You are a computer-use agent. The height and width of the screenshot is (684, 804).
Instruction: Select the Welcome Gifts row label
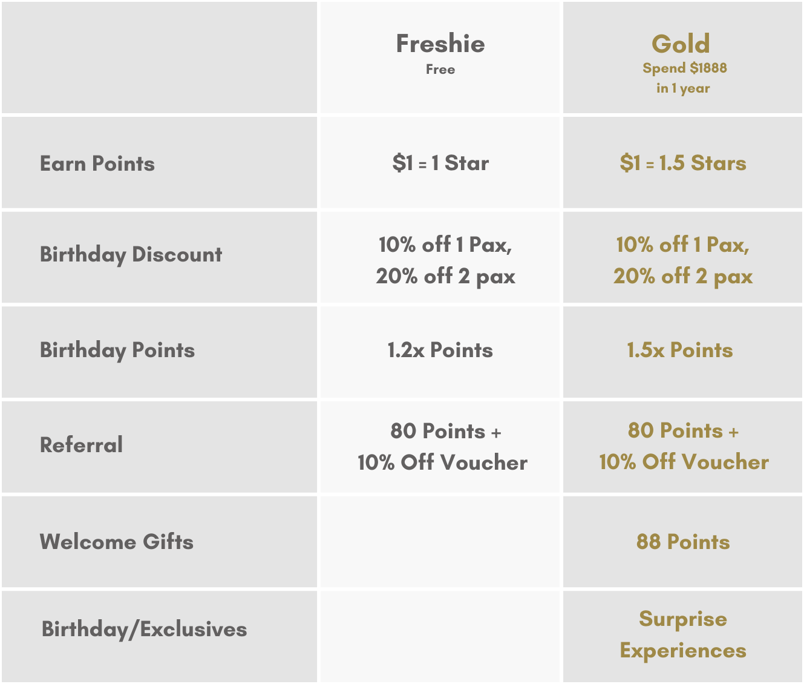coord(117,541)
